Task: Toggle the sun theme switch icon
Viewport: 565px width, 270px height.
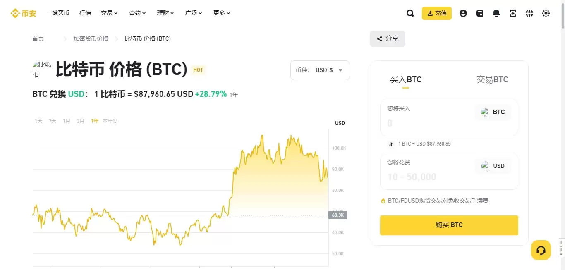Action: click(546, 13)
